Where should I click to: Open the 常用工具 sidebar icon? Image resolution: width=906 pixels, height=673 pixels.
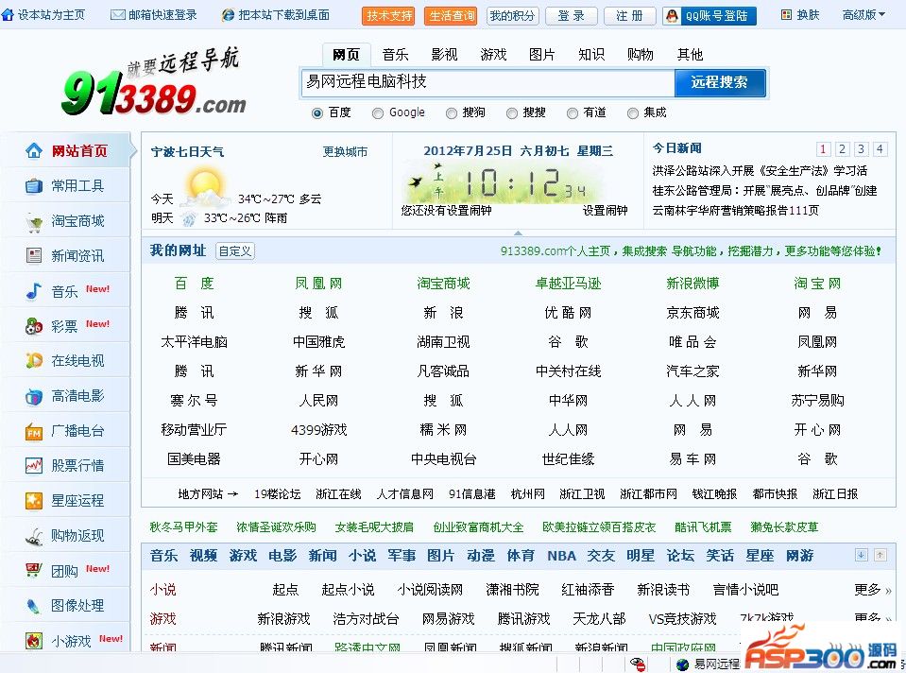pos(33,186)
